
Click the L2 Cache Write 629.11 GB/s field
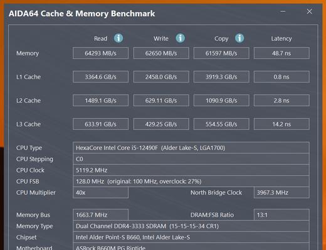(x=161, y=101)
